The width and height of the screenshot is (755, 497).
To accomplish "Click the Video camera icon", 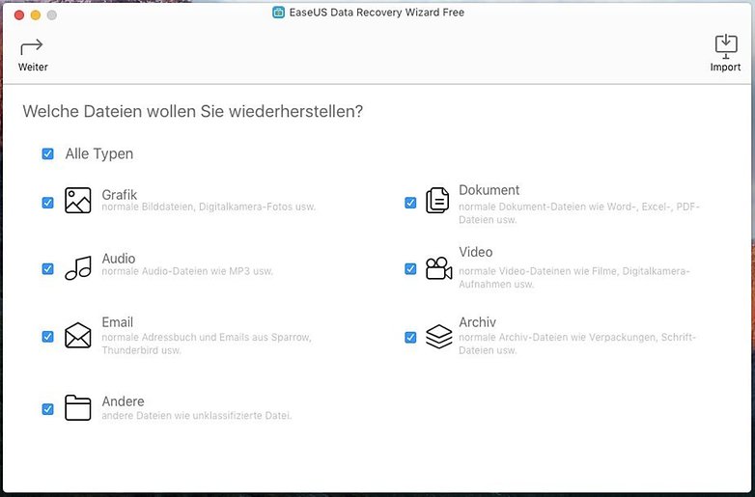I will click(x=438, y=268).
